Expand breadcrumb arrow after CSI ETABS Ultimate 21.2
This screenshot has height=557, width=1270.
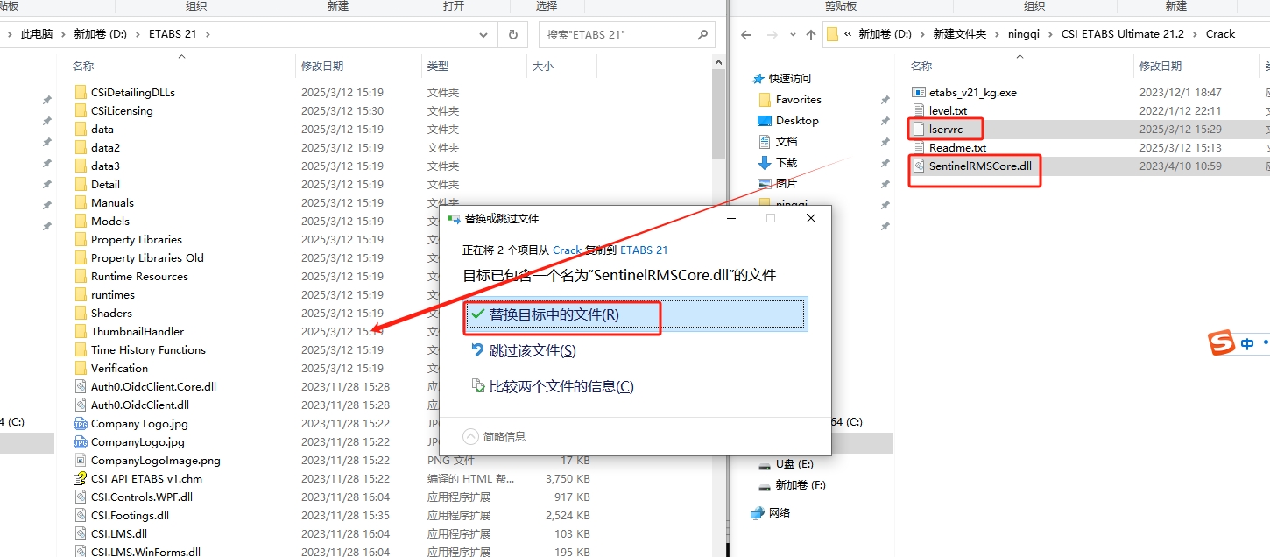click(1195, 34)
